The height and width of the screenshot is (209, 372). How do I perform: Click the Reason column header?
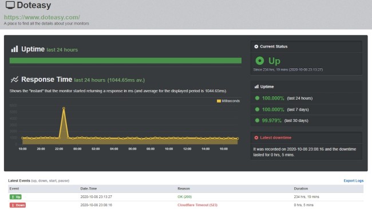coord(184,188)
